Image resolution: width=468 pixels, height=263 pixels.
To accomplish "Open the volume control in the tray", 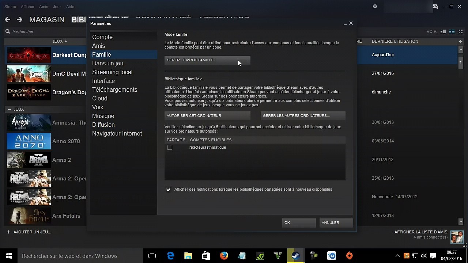I will point(424,256).
